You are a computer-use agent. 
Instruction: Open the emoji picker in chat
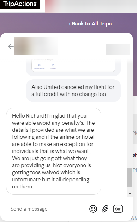click(x=93, y=209)
